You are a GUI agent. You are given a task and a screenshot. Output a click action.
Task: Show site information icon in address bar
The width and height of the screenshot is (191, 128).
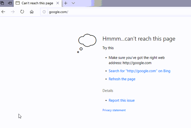click(44, 12)
